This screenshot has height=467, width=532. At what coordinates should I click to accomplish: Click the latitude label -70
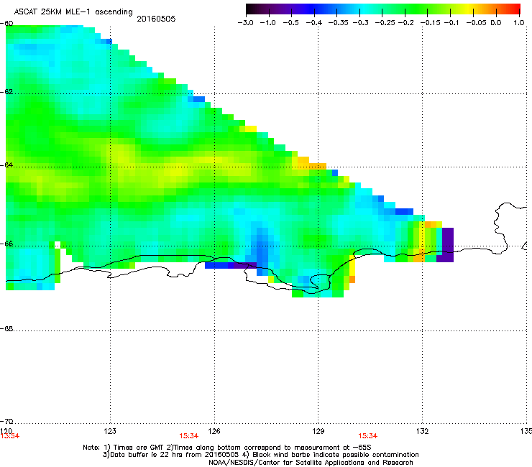click(6, 422)
